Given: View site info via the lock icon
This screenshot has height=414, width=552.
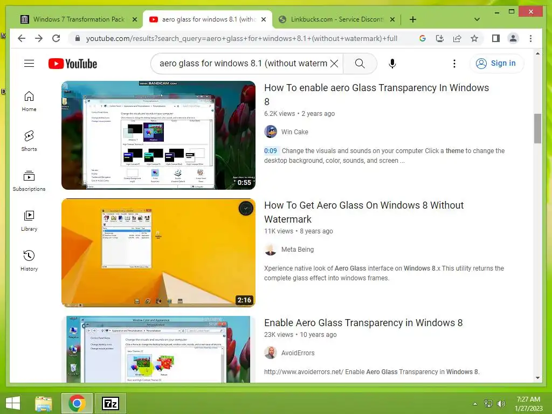Looking at the screenshot, I should 78,38.
